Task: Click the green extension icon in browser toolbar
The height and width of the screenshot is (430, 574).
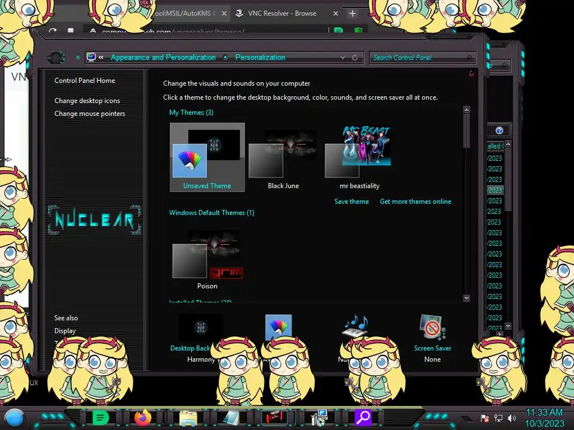Action: click(339, 30)
